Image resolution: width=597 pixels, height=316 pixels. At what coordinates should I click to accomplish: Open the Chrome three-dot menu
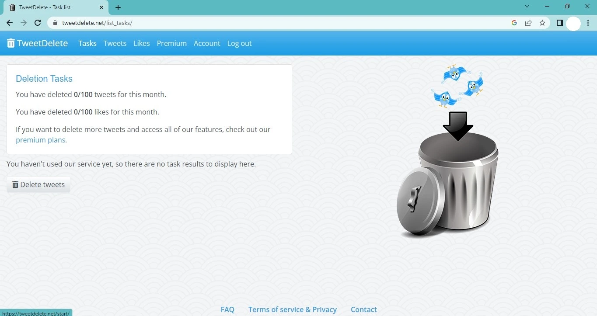point(588,23)
